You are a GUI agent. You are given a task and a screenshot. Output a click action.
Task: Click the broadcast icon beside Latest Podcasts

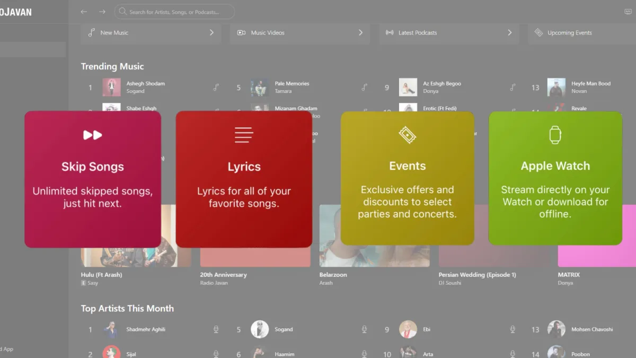pyautogui.click(x=390, y=33)
